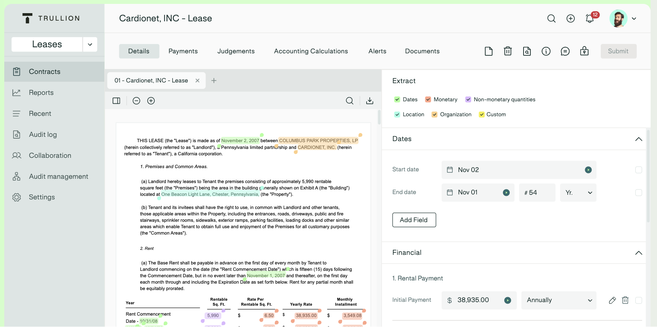
Task: Click the lock icon in toolbar
Action: point(584,51)
